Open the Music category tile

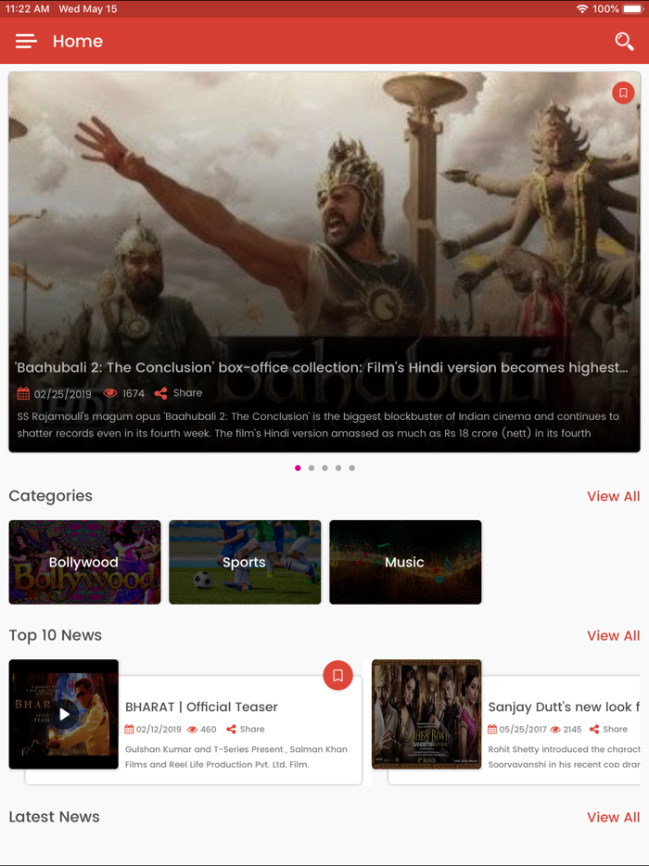(405, 562)
